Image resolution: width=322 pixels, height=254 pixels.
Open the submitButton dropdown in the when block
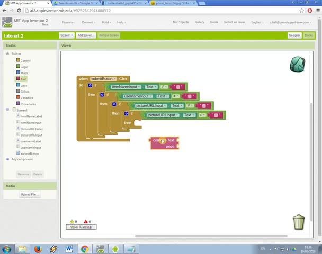pyautogui.click(x=103, y=79)
